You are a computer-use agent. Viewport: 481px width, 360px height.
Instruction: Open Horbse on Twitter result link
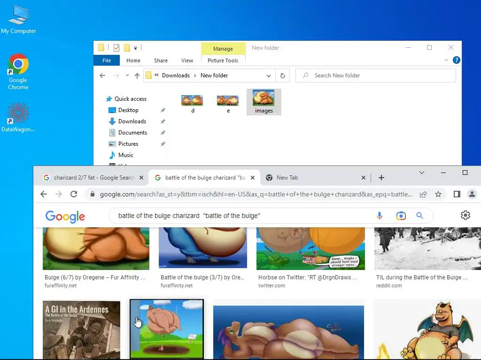(x=307, y=277)
